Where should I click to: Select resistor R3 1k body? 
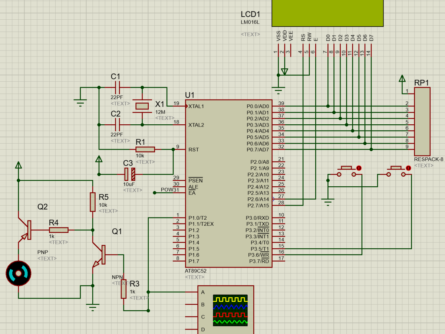(x=123, y=289)
